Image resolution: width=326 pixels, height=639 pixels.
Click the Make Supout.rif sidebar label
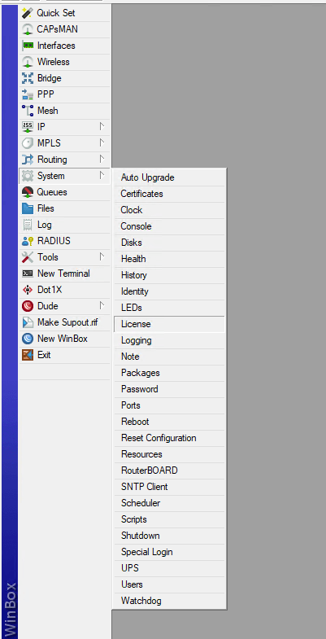[x=67, y=323]
